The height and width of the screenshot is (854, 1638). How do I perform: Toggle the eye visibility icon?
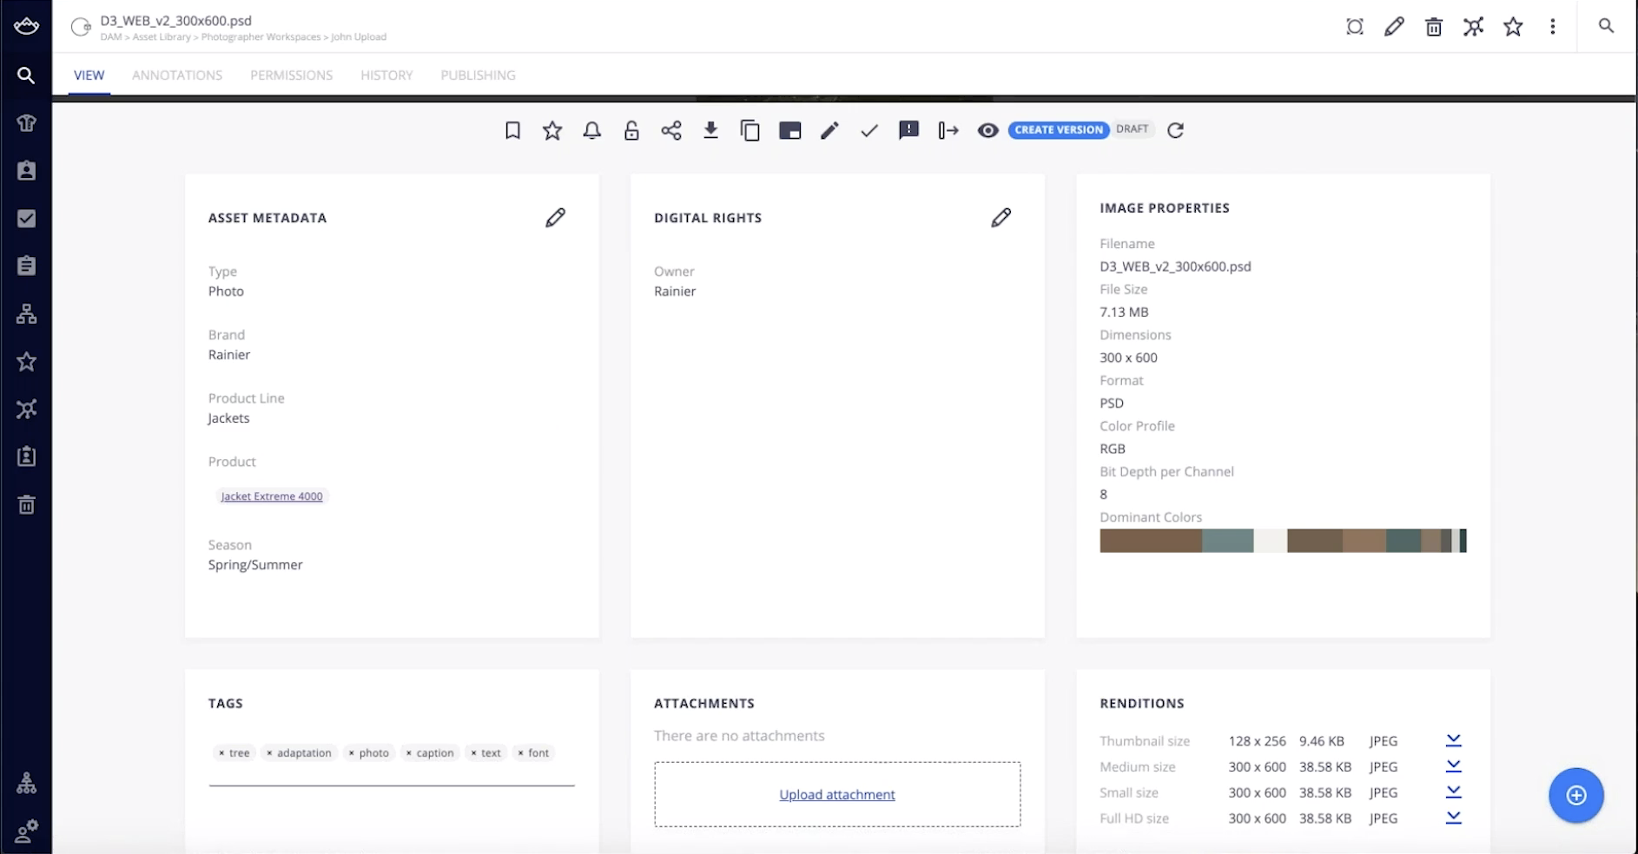point(987,130)
